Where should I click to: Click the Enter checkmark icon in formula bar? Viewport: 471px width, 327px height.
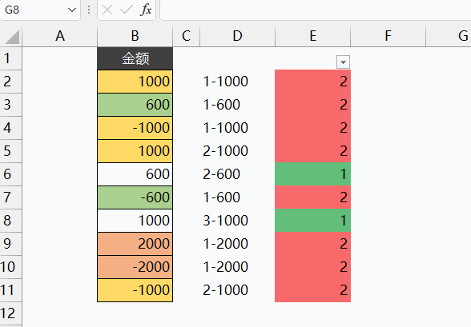coord(127,10)
